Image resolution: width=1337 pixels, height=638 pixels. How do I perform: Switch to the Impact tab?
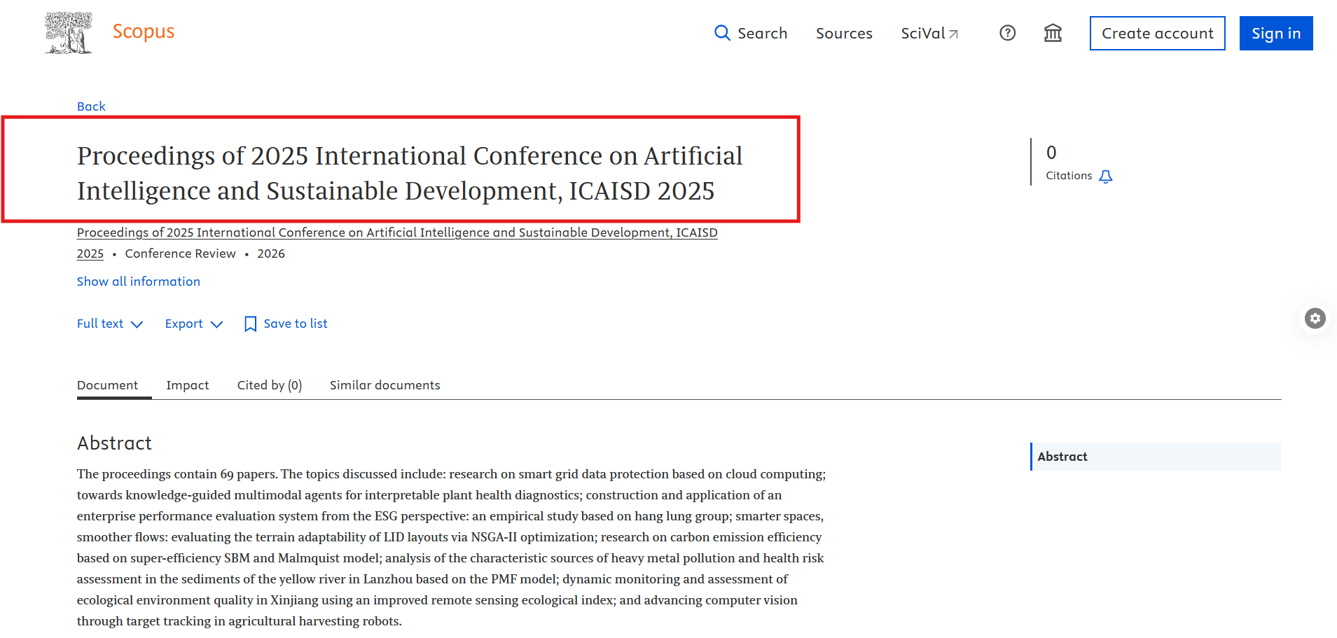pyautogui.click(x=187, y=385)
